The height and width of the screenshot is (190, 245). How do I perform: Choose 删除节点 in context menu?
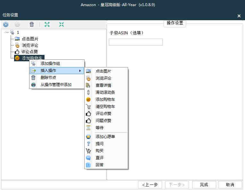[x=57, y=78]
